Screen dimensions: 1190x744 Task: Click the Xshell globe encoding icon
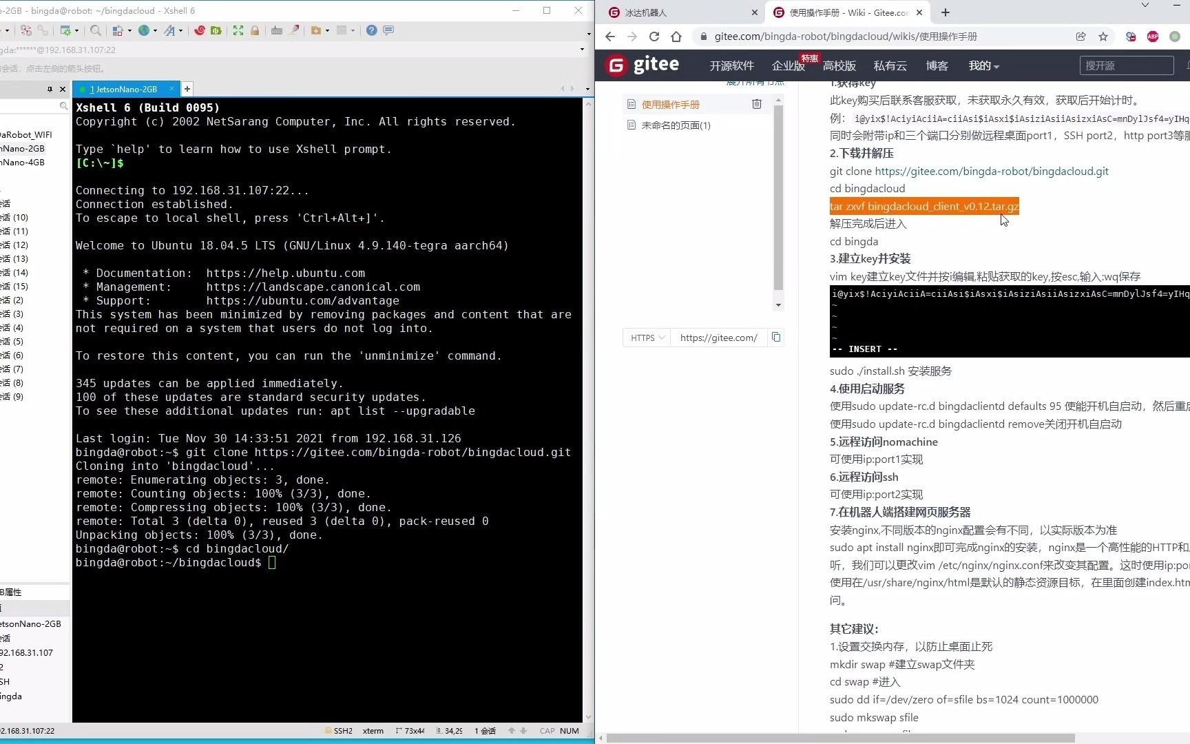[144, 30]
